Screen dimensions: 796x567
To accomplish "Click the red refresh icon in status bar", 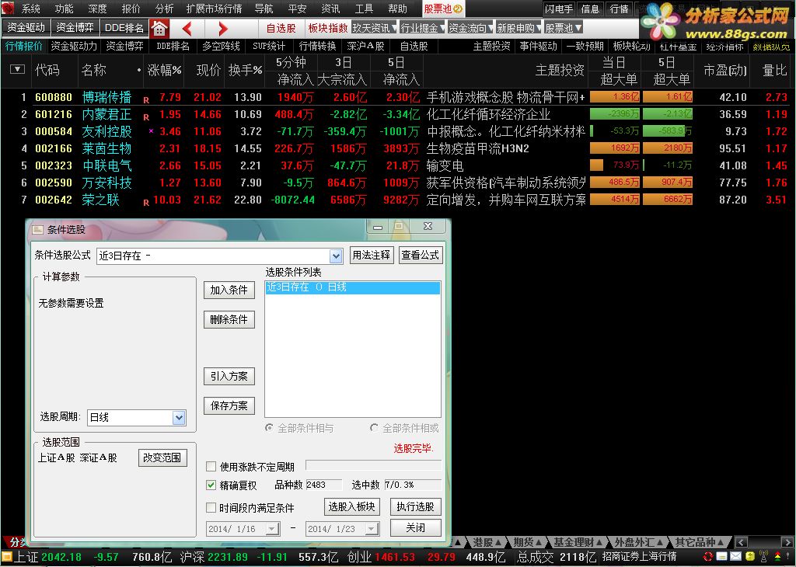I will (x=708, y=557).
